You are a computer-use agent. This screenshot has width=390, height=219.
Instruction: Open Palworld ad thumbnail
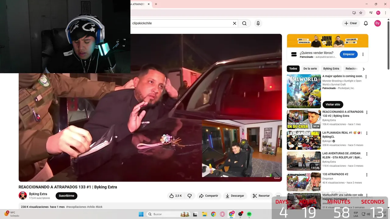[x=304, y=91]
